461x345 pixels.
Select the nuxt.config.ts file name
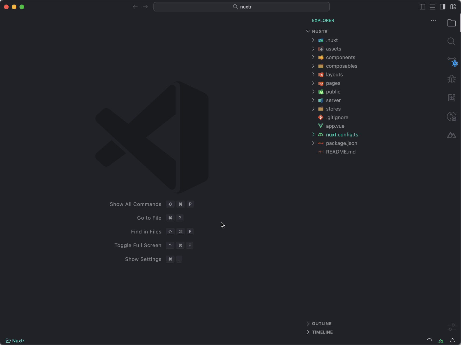[x=342, y=135]
